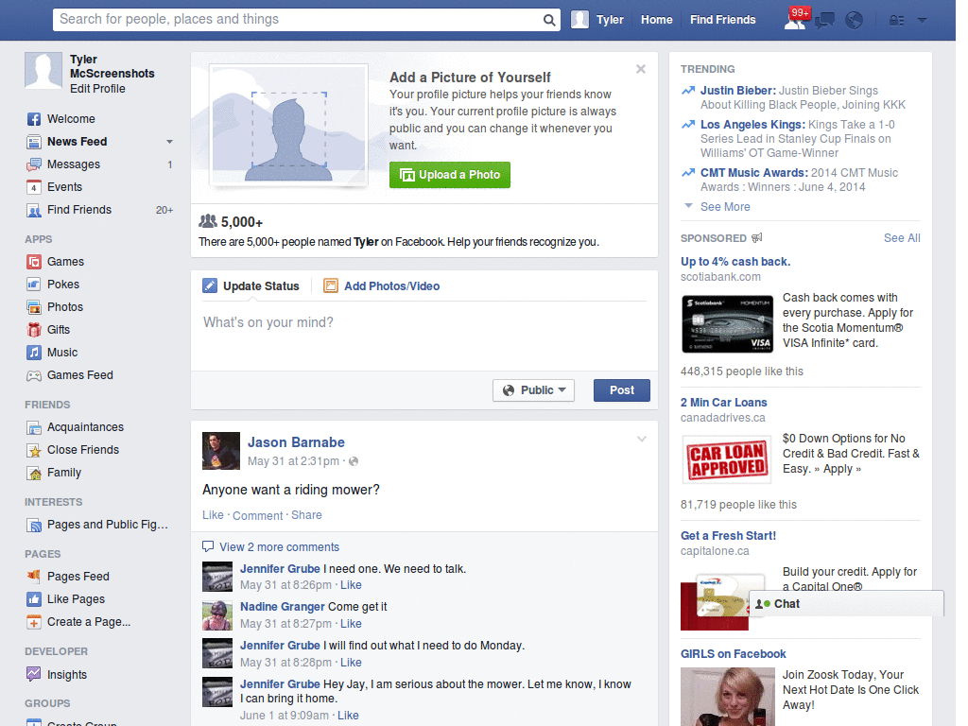Open CMT Music Awards trending topic

[753, 173]
